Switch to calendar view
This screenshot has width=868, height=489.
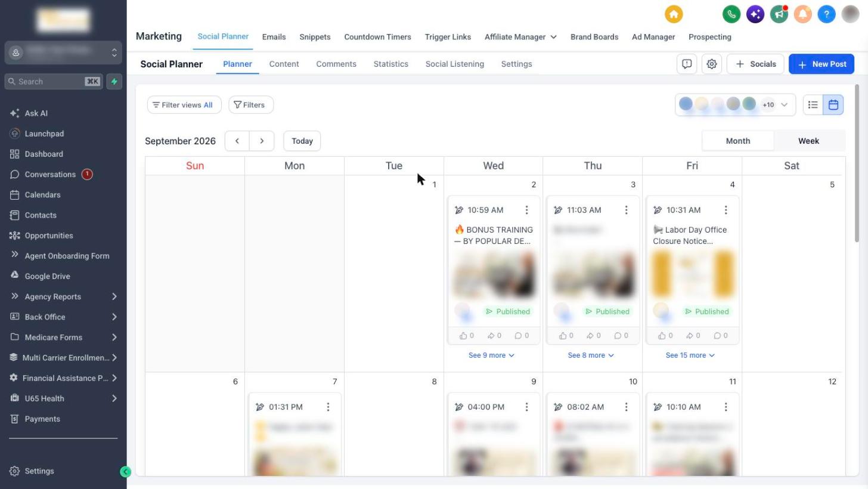coord(833,105)
